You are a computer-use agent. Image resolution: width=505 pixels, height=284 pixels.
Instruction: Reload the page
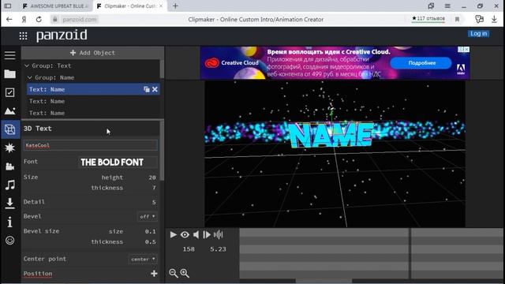click(39, 19)
